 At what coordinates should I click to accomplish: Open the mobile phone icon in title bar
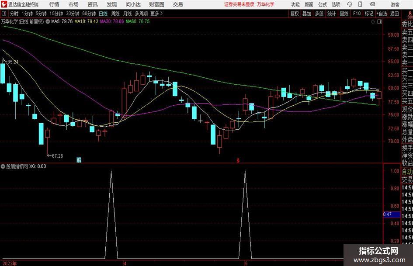point(360,4)
